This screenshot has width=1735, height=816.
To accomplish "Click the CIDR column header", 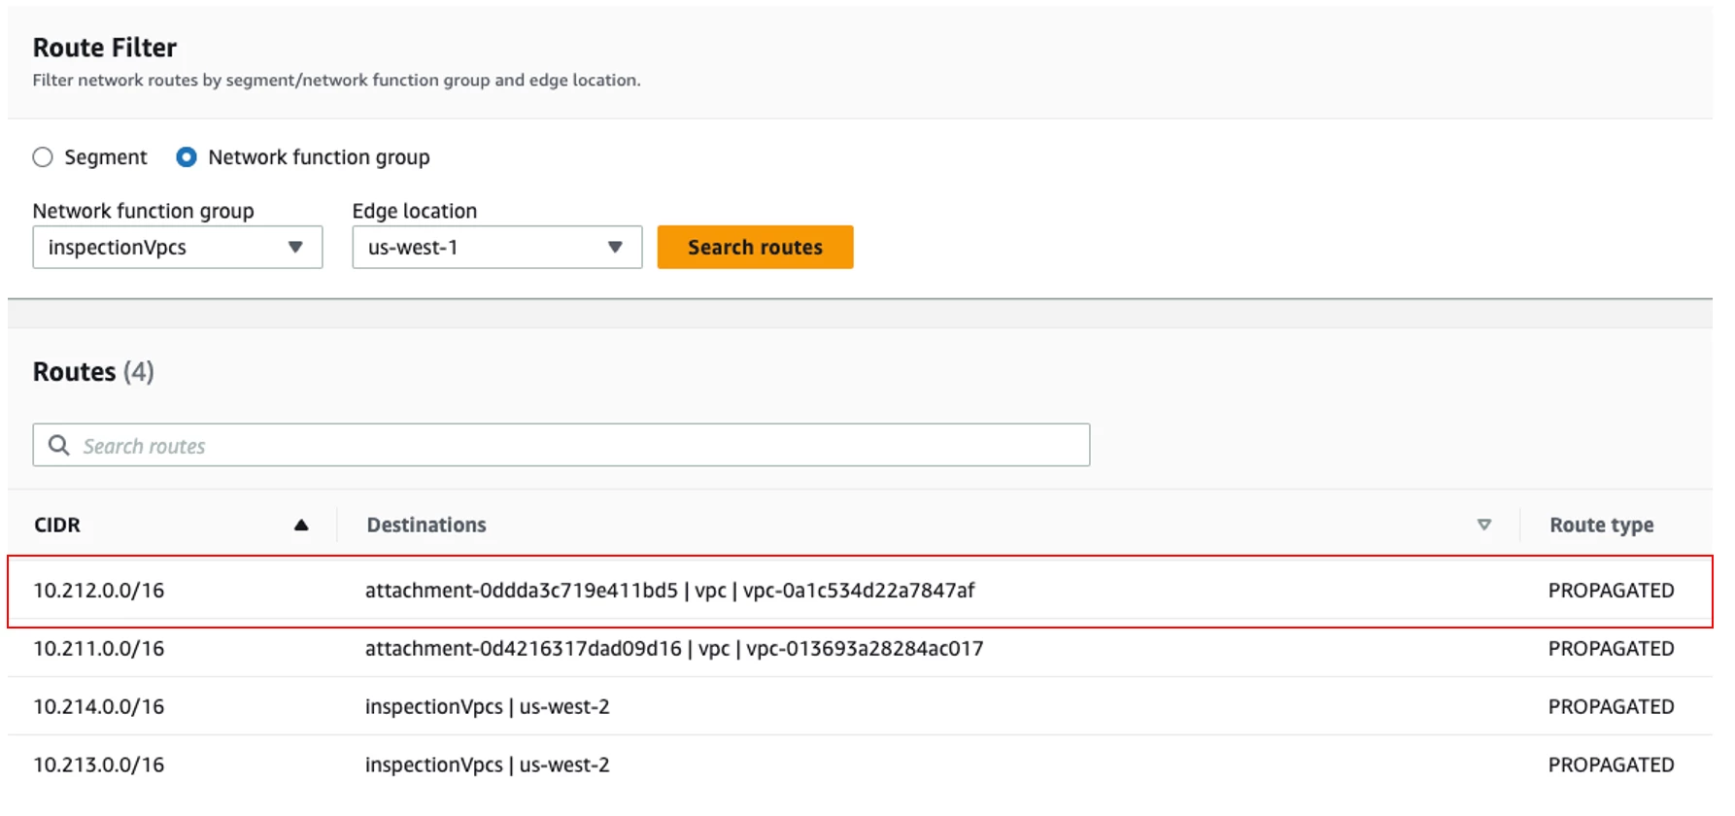I will 57,526.
